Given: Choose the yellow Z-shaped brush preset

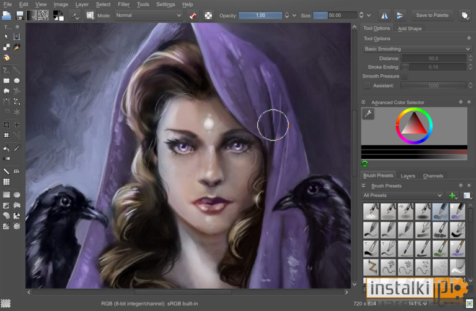Looking at the screenshot, I should (x=371, y=267).
